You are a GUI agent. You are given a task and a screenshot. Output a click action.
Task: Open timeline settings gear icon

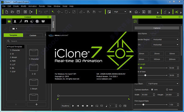click(120, 106)
